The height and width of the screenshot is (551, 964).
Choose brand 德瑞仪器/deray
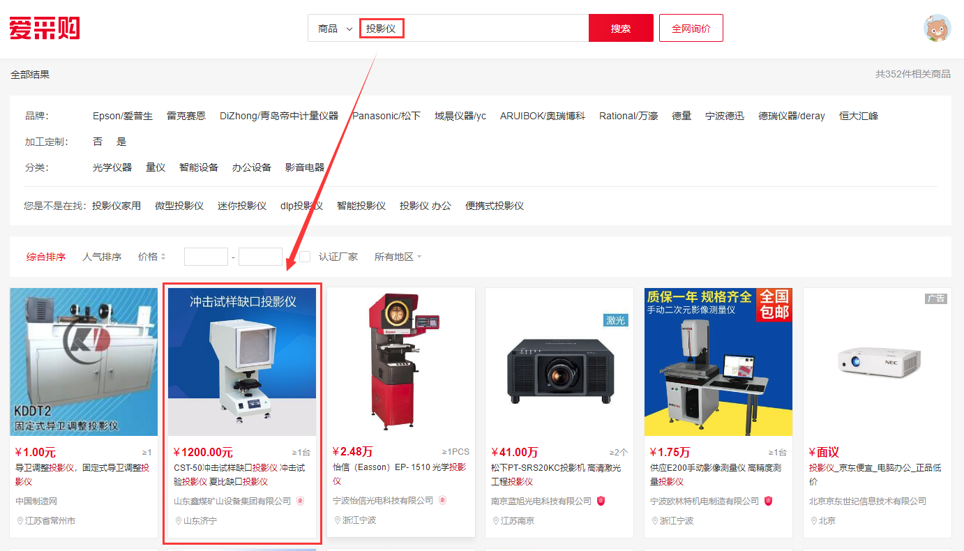(x=792, y=116)
